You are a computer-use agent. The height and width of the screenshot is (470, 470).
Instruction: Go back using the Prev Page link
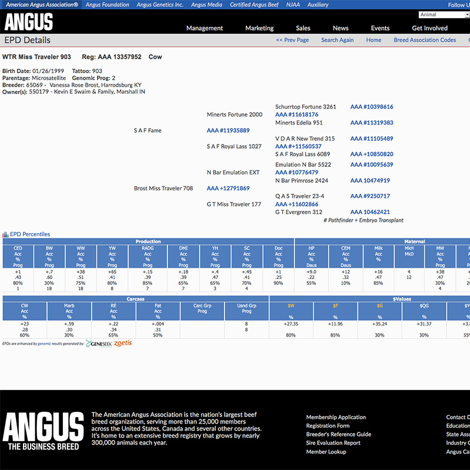click(x=292, y=40)
